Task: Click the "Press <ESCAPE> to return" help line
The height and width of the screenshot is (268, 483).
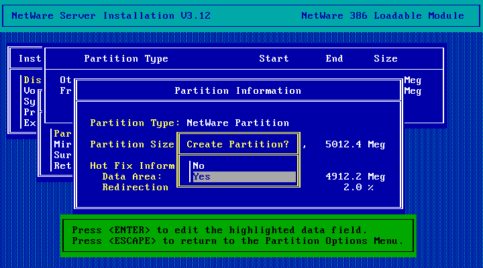Action: [x=237, y=241]
